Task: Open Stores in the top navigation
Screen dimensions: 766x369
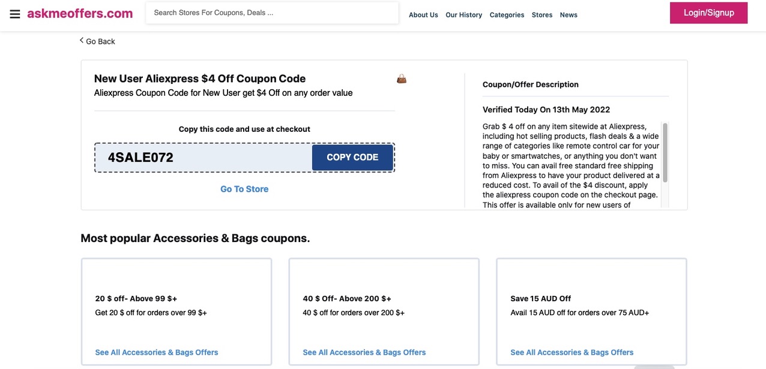Action: (542, 15)
